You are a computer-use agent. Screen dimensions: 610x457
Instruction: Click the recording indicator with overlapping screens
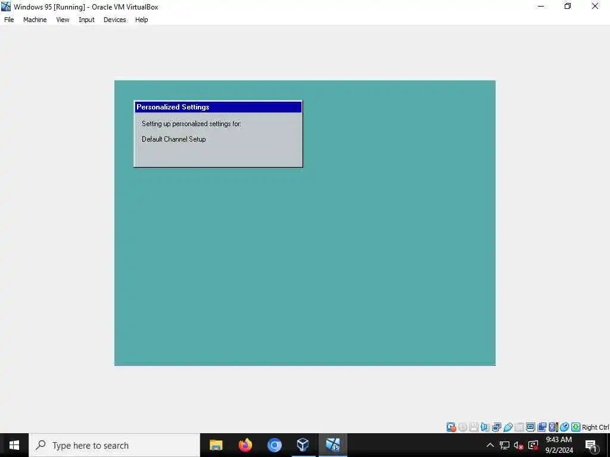point(541,427)
